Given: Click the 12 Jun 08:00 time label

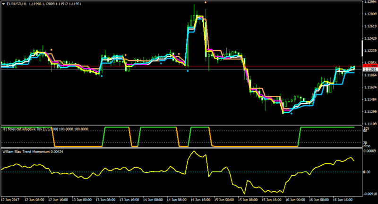Looking at the screenshot, I should point(34,200).
